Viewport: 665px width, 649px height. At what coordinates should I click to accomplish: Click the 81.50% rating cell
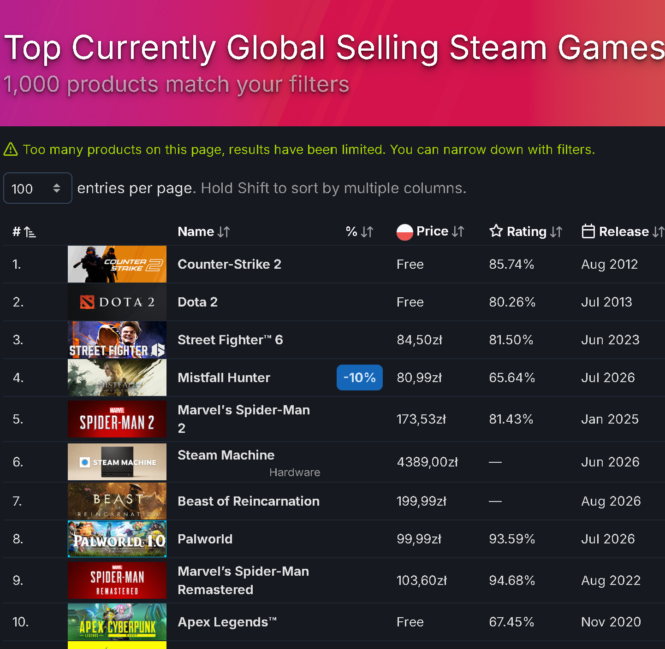[x=511, y=340]
